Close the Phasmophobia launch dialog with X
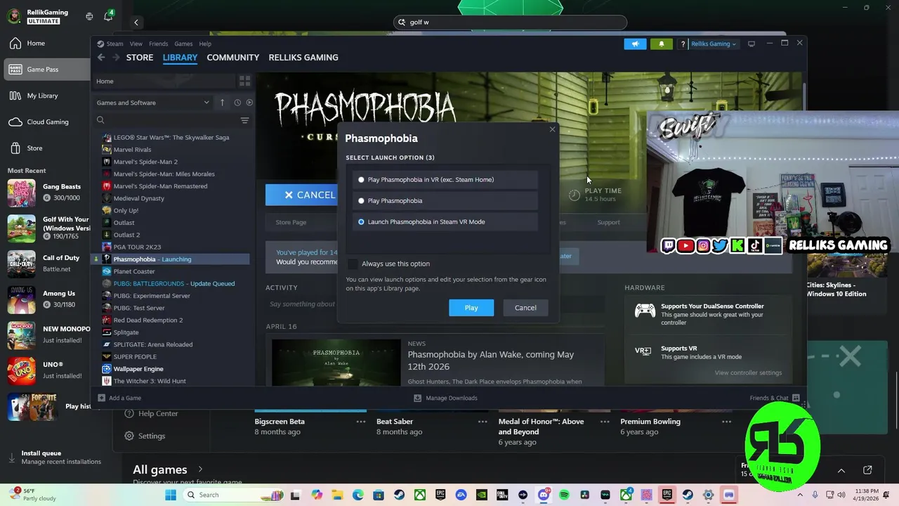This screenshot has height=506, width=899. [x=552, y=129]
